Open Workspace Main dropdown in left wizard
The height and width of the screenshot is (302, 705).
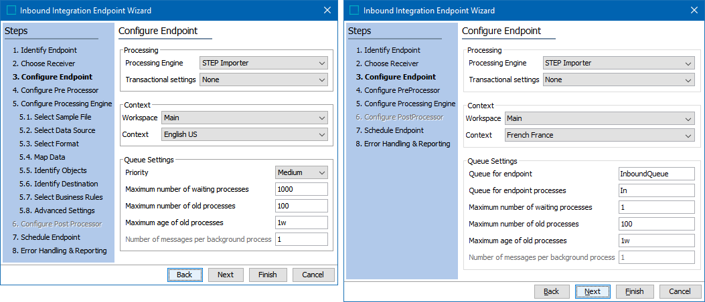(244, 118)
